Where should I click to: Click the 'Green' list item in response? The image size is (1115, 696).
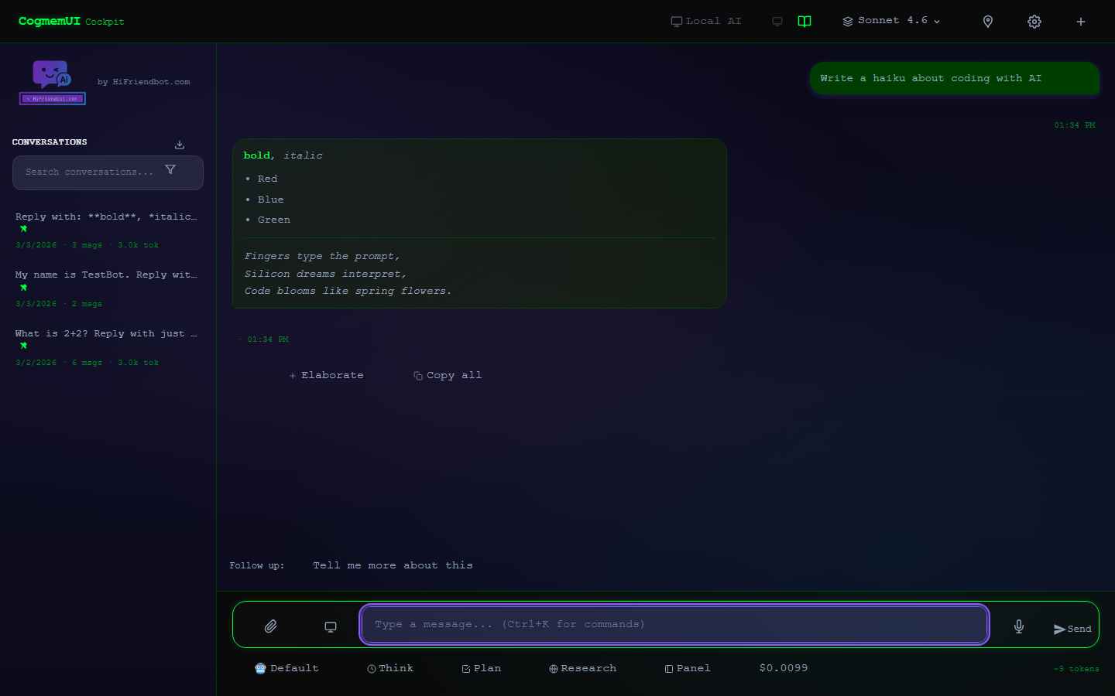[x=274, y=220]
